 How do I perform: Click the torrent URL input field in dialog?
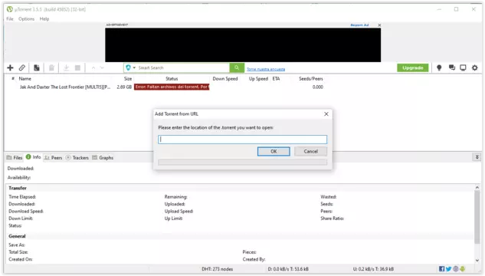[x=242, y=140]
